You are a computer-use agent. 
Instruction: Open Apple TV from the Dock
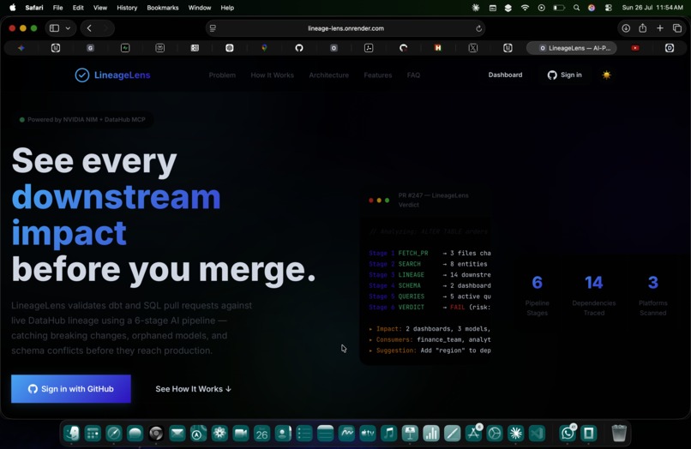(x=368, y=434)
